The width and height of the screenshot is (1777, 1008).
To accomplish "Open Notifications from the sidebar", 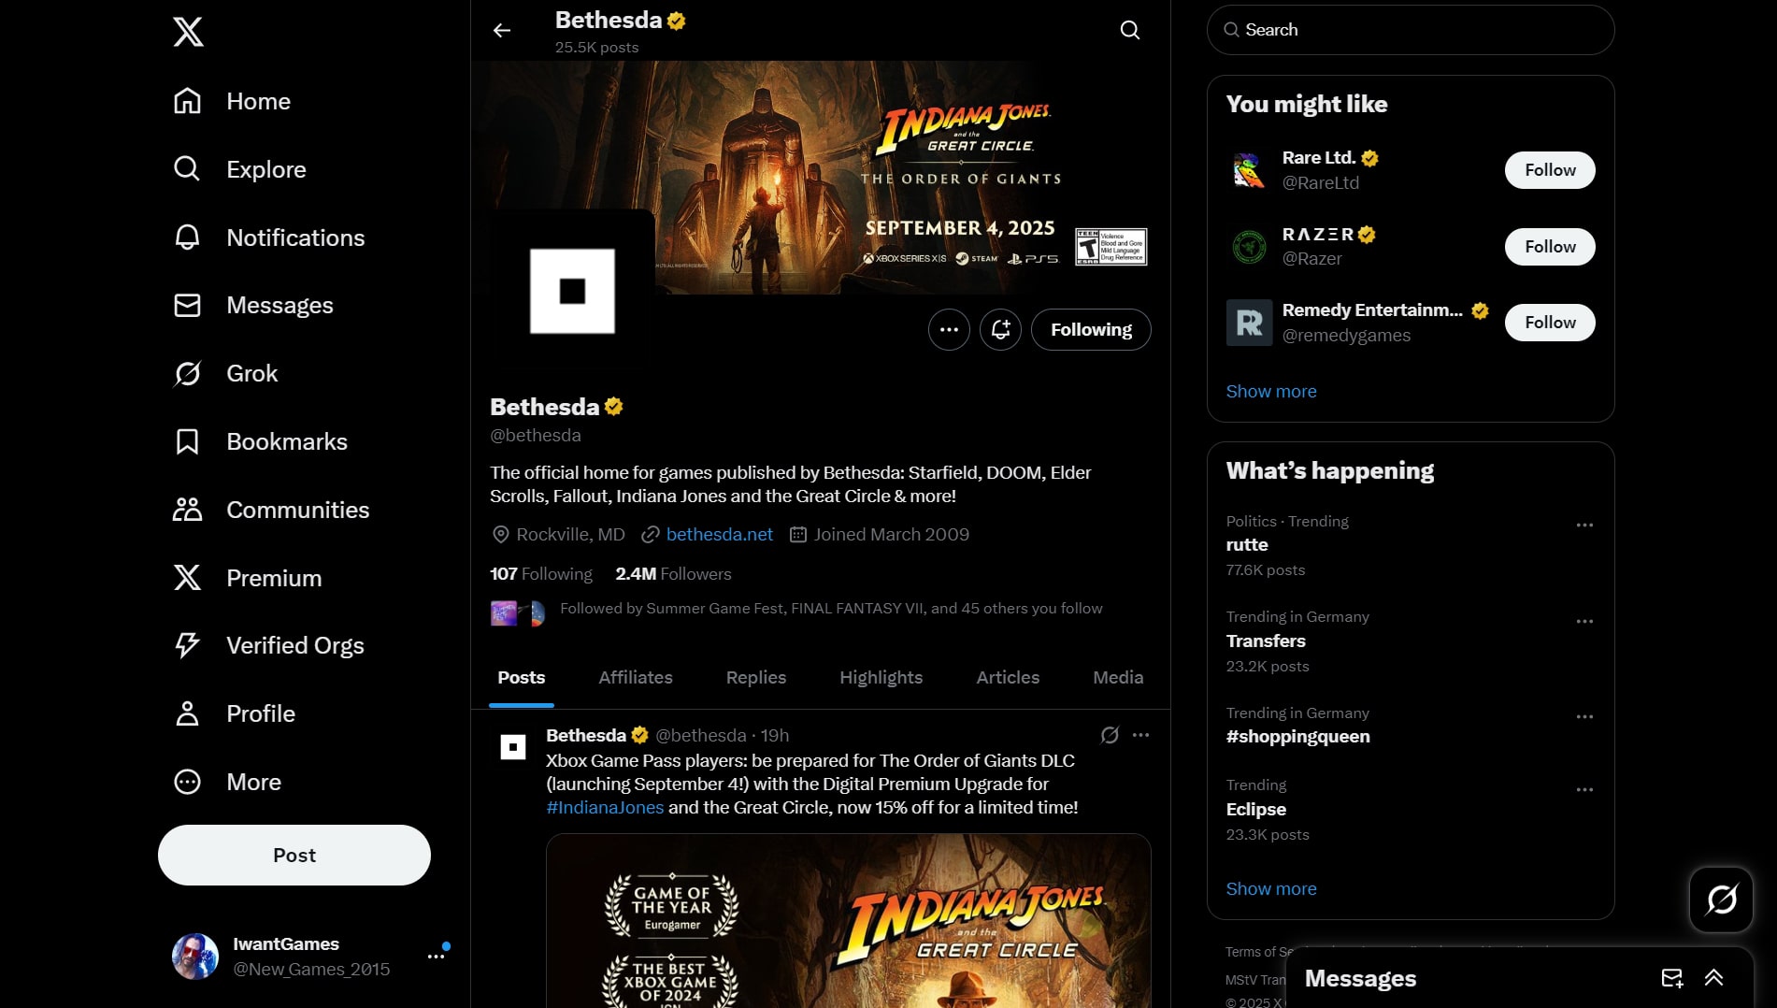I will coord(268,238).
